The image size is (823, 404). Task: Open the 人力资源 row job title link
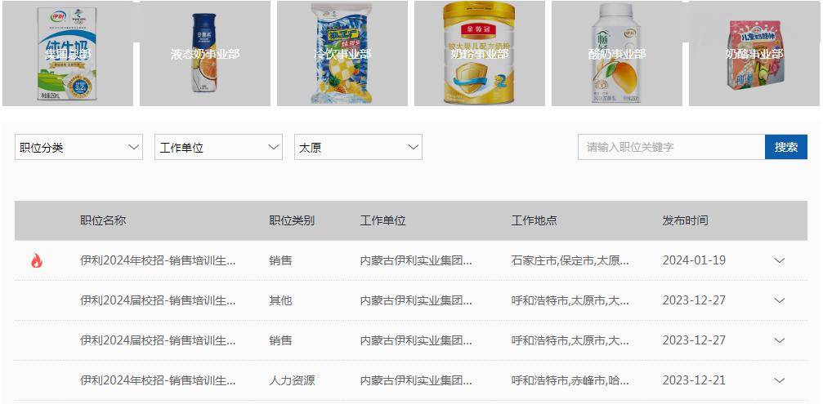[158, 380]
